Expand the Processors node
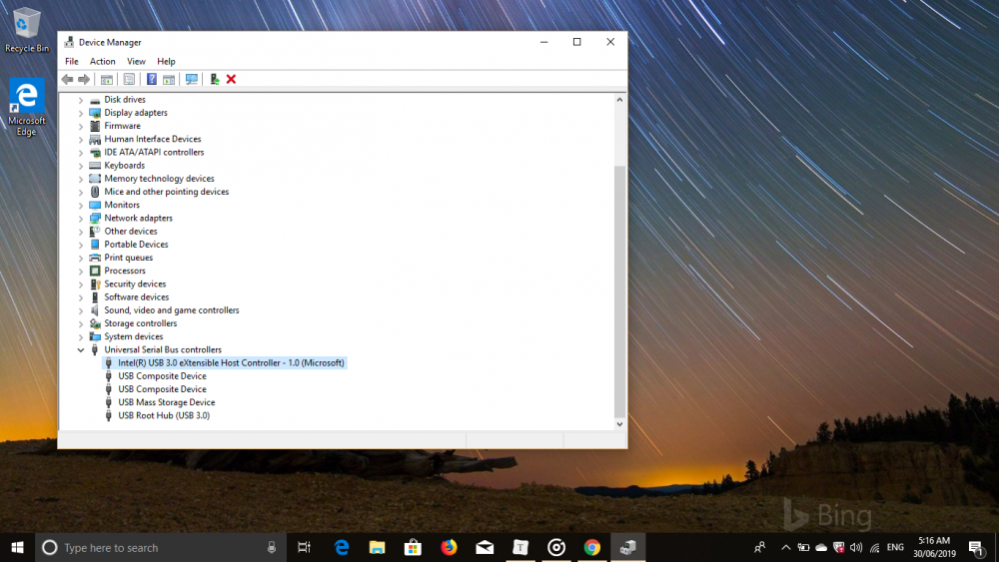Image resolution: width=999 pixels, height=562 pixels. pos(81,272)
